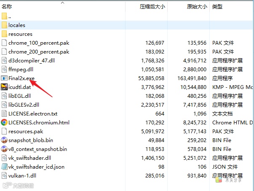This screenshot has height=191, width=254.
Task: Open the locales folder icon
Action: click(x=4, y=25)
